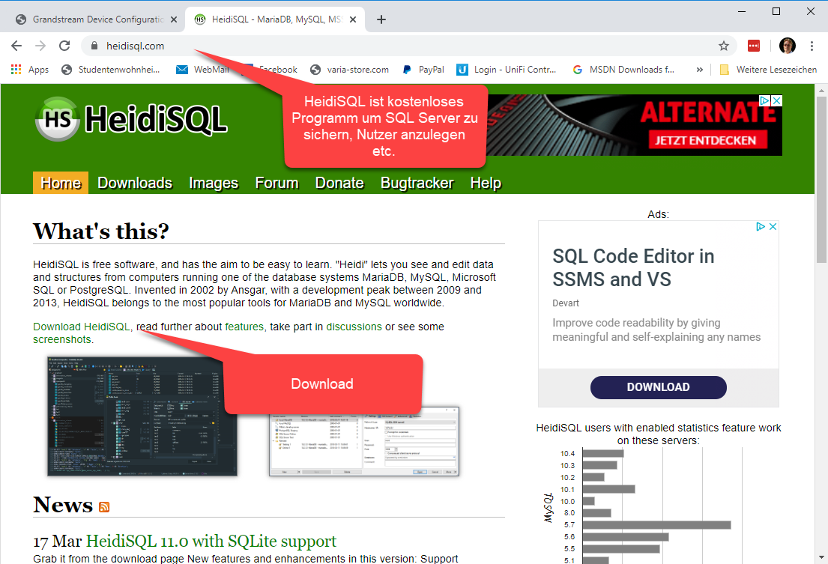Open the PayPal bookmark

click(423, 70)
